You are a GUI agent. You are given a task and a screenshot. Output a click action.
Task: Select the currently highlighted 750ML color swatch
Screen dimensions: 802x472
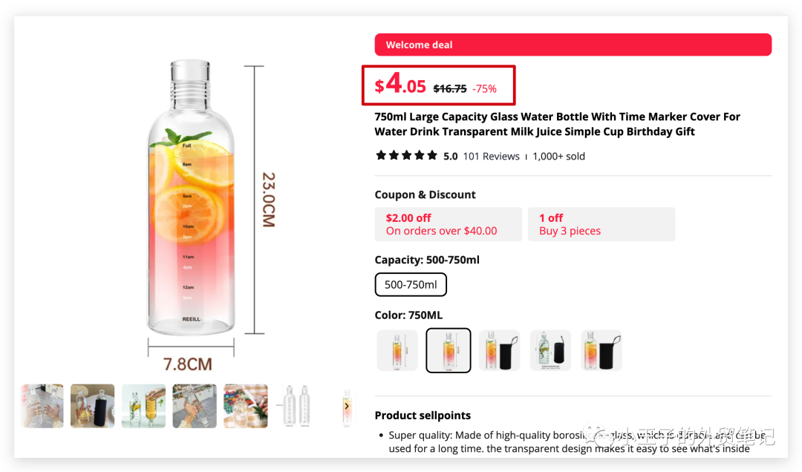pyautogui.click(x=448, y=350)
